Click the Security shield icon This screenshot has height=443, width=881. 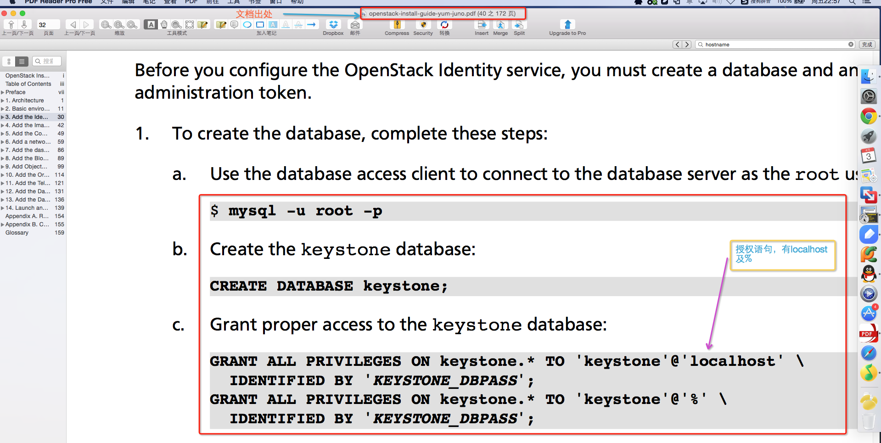(x=423, y=24)
